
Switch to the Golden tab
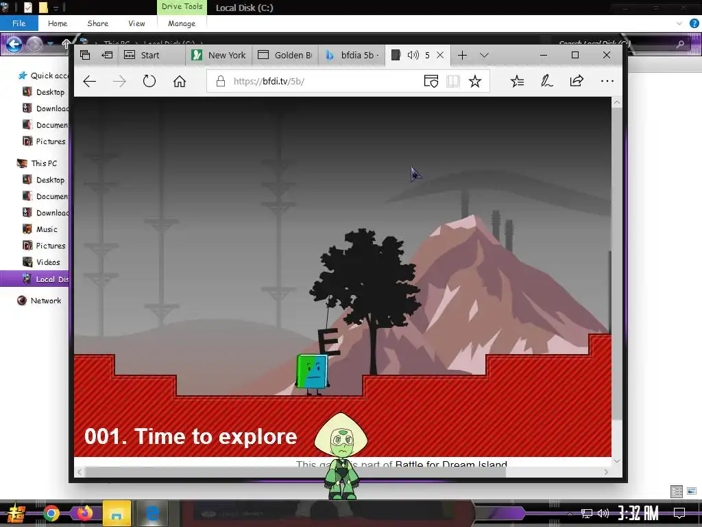[x=285, y=55]
